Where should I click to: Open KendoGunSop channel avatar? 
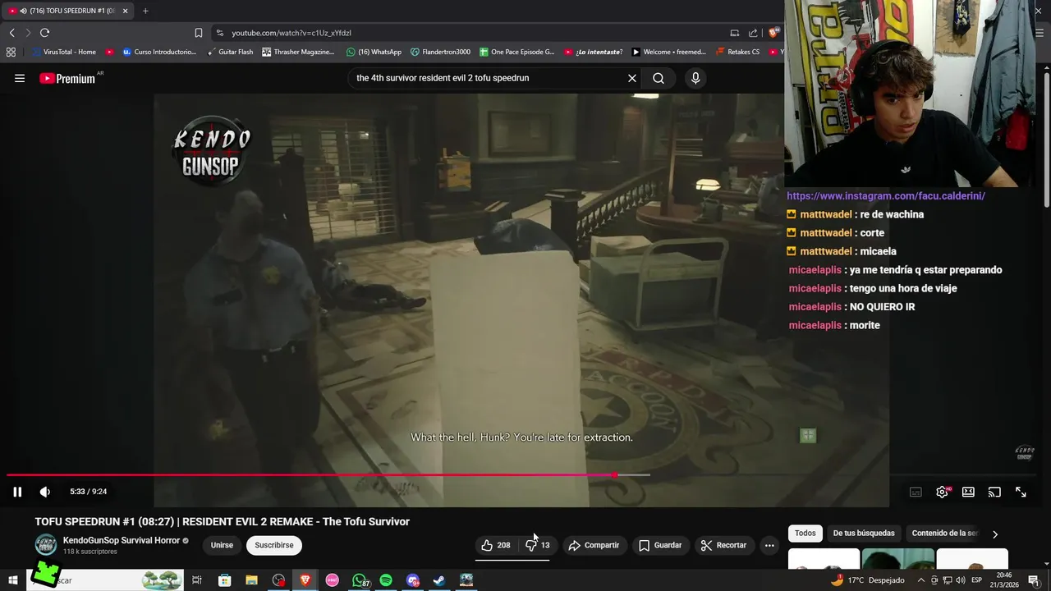click(x=46, y=544)
